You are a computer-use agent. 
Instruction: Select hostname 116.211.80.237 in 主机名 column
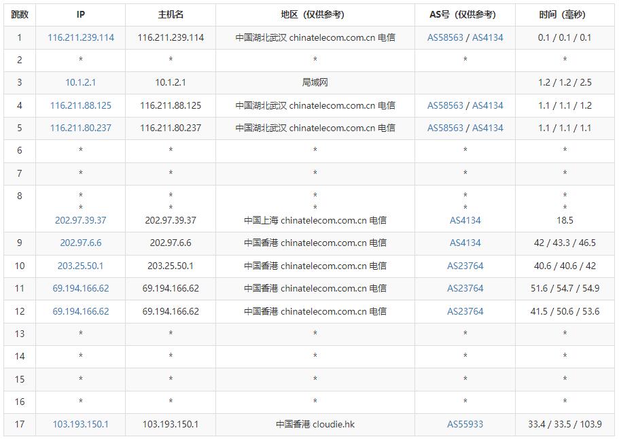pos(171,128)
